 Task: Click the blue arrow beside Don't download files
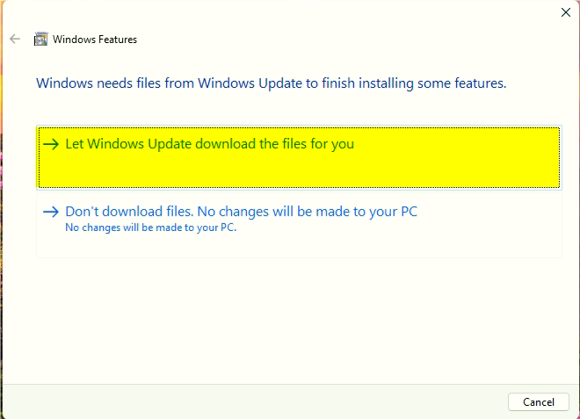click(x=51, y=212)
